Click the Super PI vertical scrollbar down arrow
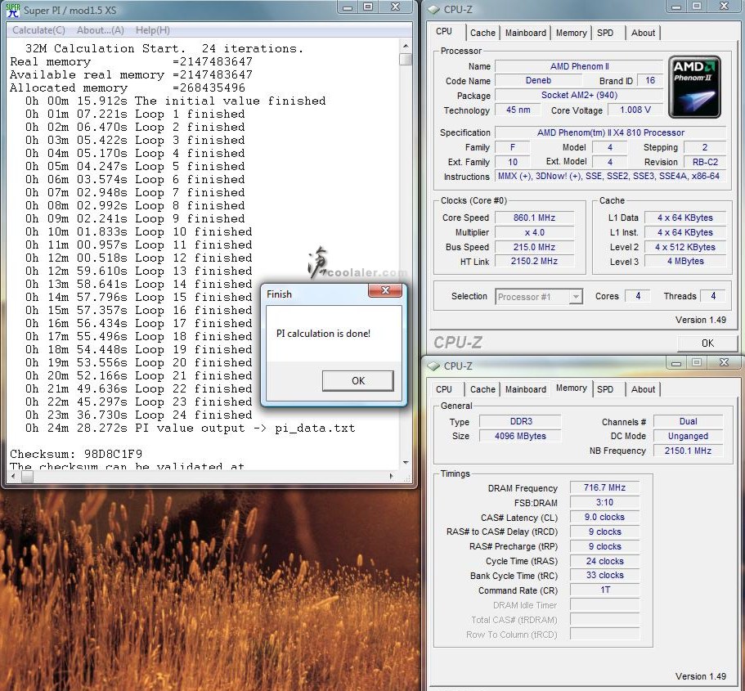Viewport: 745px width, 691px height. click(406, 462)
